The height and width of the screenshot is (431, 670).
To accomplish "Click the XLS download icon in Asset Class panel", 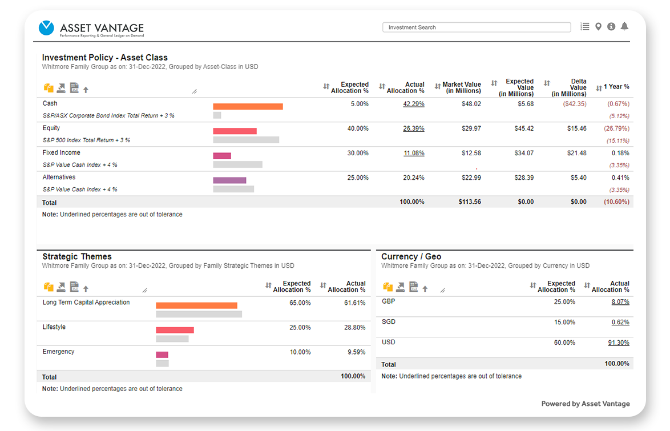I will 74,88.
